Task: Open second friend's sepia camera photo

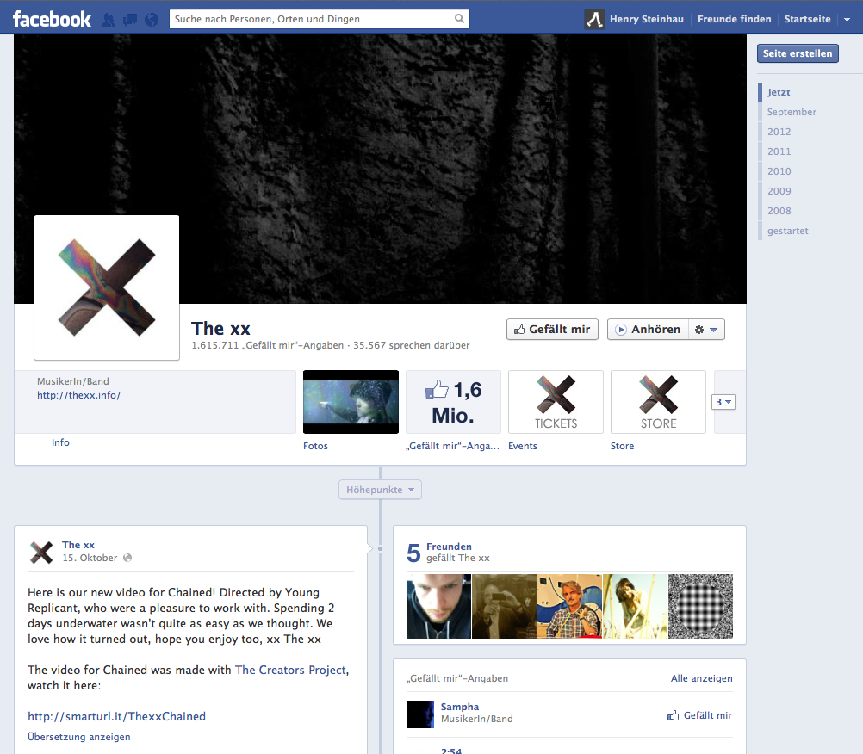Action: (x=504, y=606)
